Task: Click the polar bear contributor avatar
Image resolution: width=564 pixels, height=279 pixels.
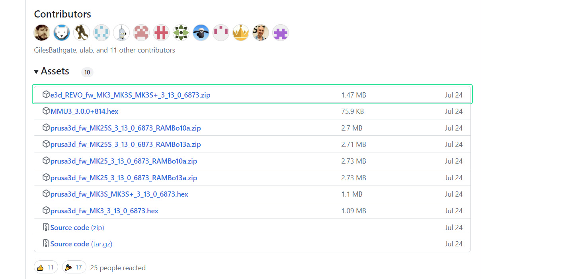Action: click(62, 33)
